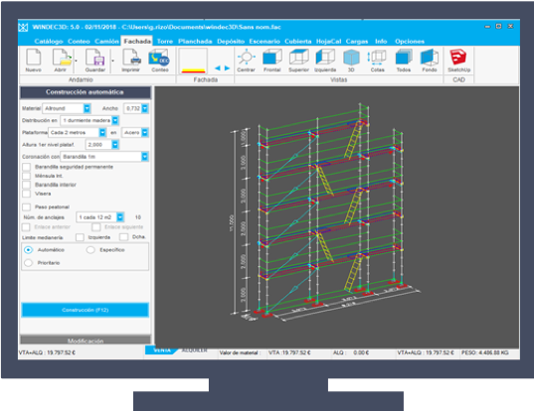The image size is (534, 411).
Task: Toggle Enlace anterior checkbox
Action: click(x=26, y=227)
